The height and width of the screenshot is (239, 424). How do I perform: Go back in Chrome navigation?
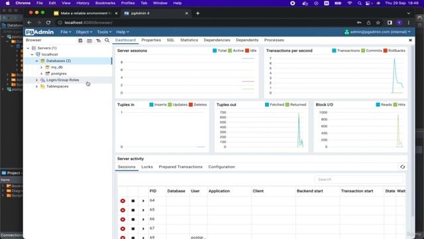pos(29,23)
